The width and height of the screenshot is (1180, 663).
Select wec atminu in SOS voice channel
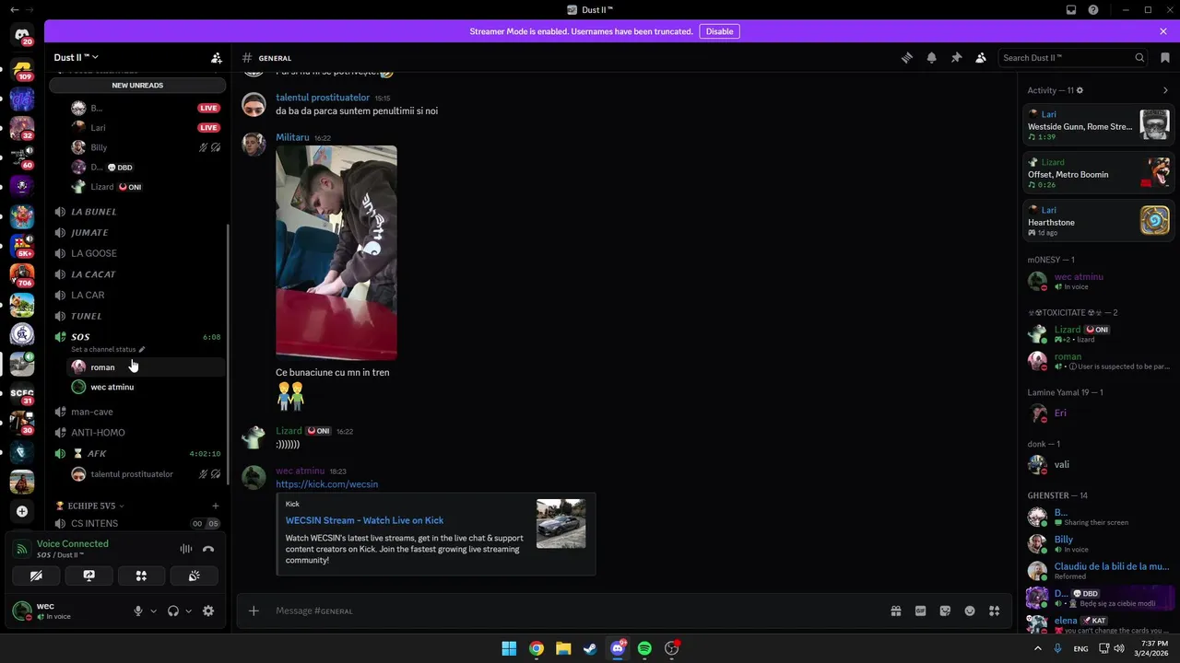pos(147,387)
